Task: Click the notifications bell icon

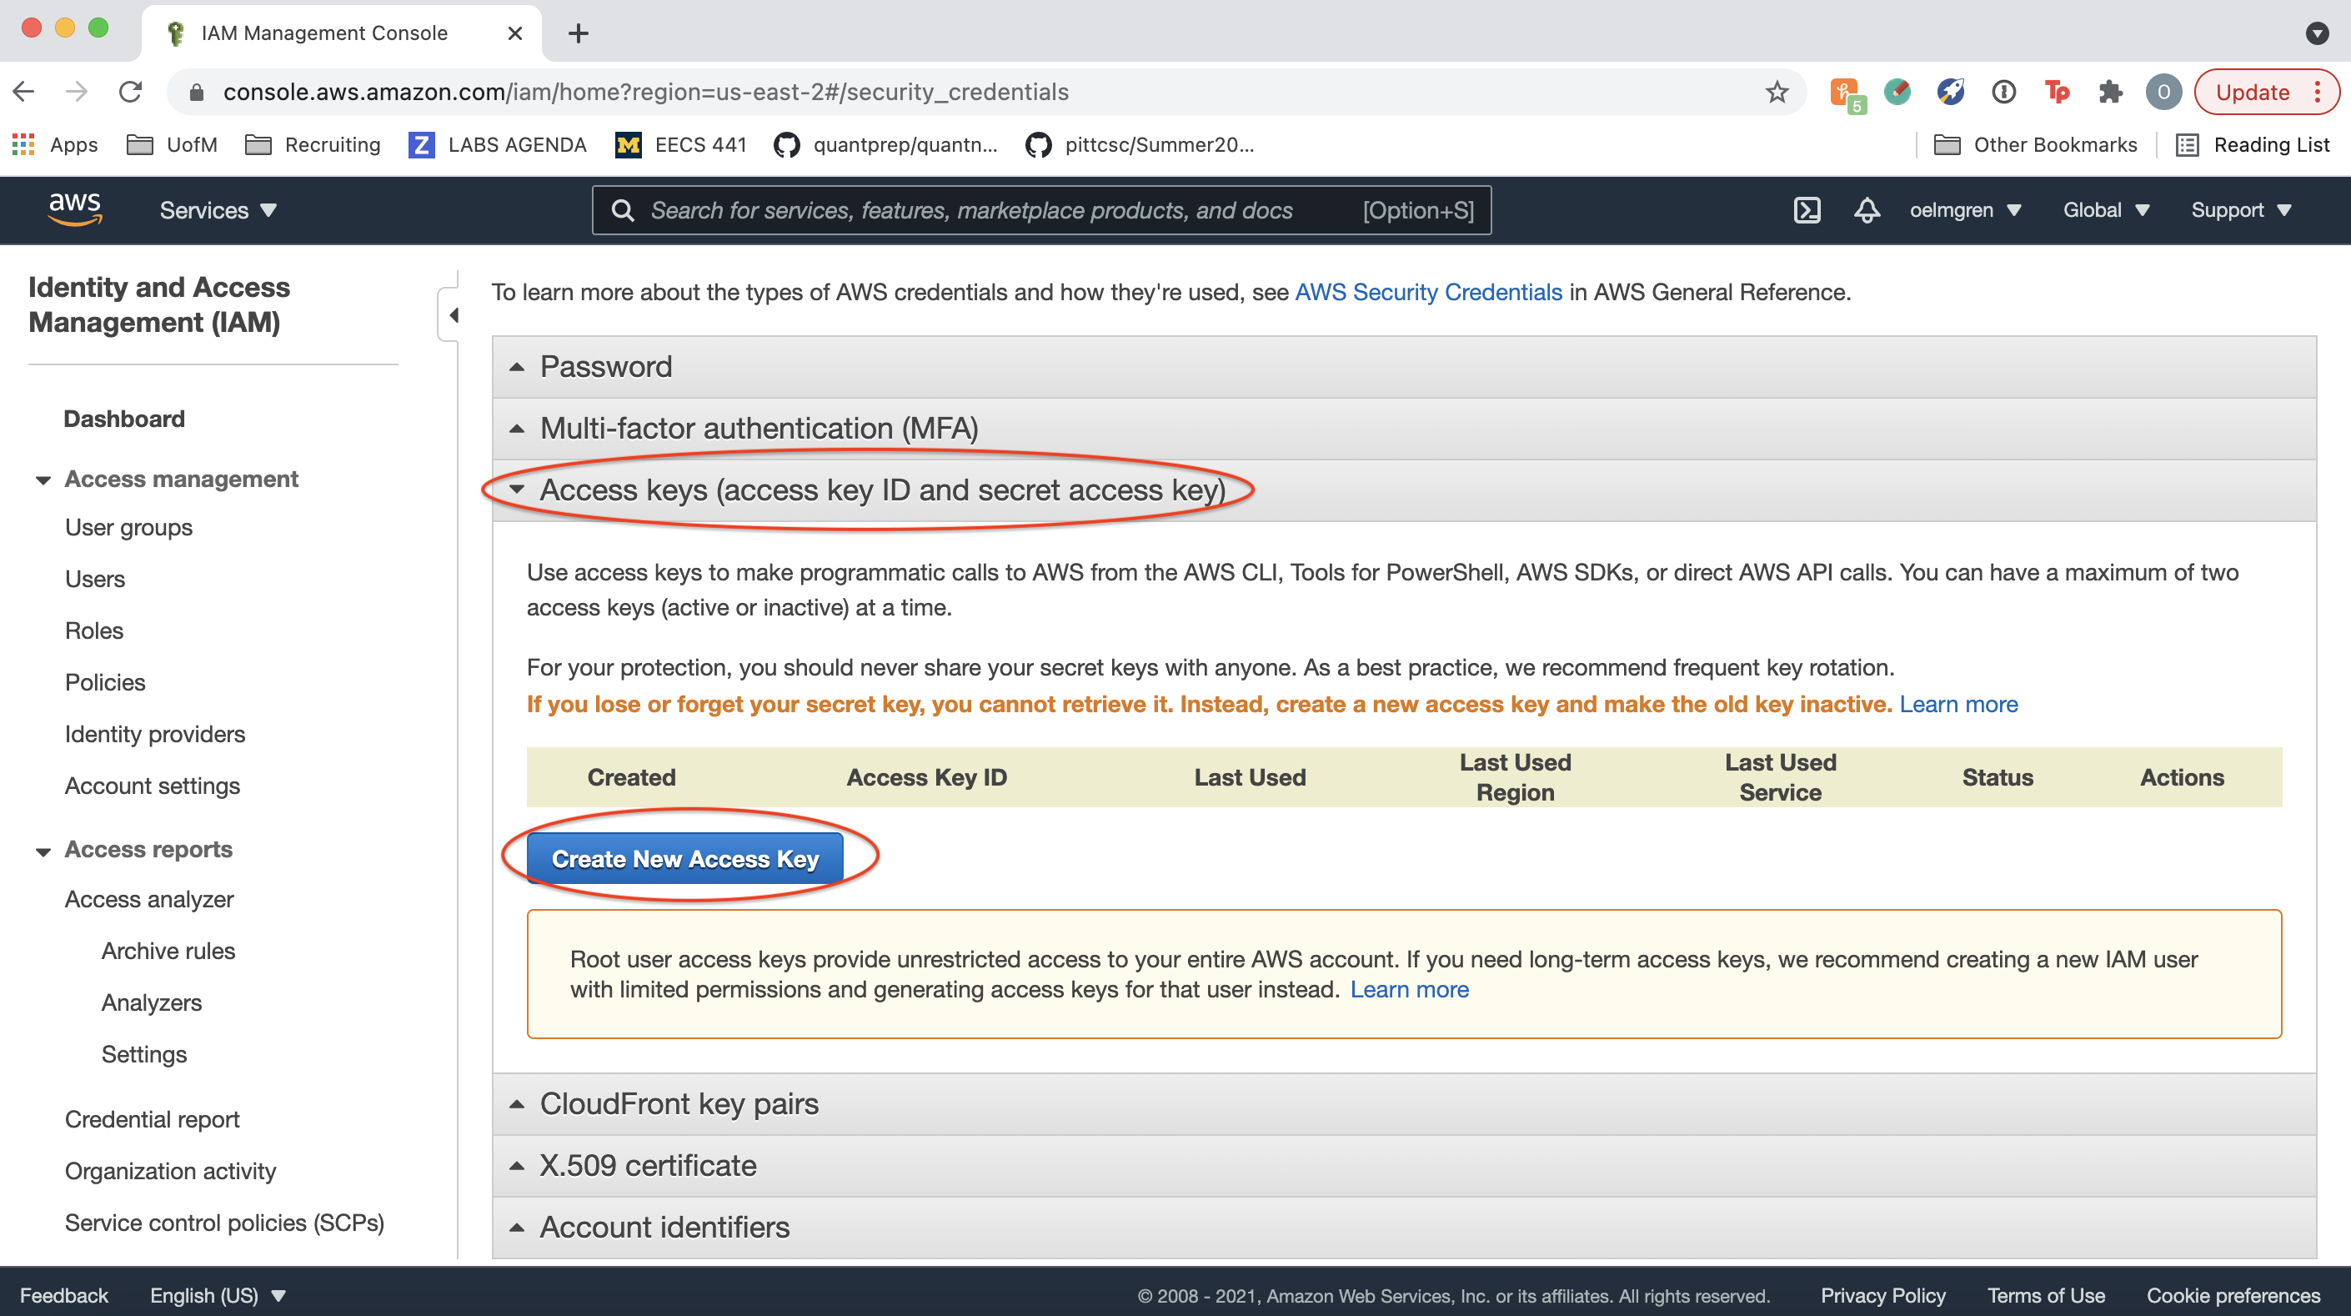Action: (x=1867, y=210)
